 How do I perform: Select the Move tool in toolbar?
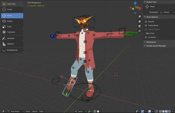(x=12, y=15)
